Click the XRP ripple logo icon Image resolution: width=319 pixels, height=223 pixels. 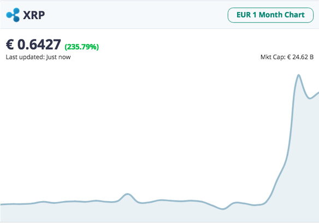[x=13, y=15]
